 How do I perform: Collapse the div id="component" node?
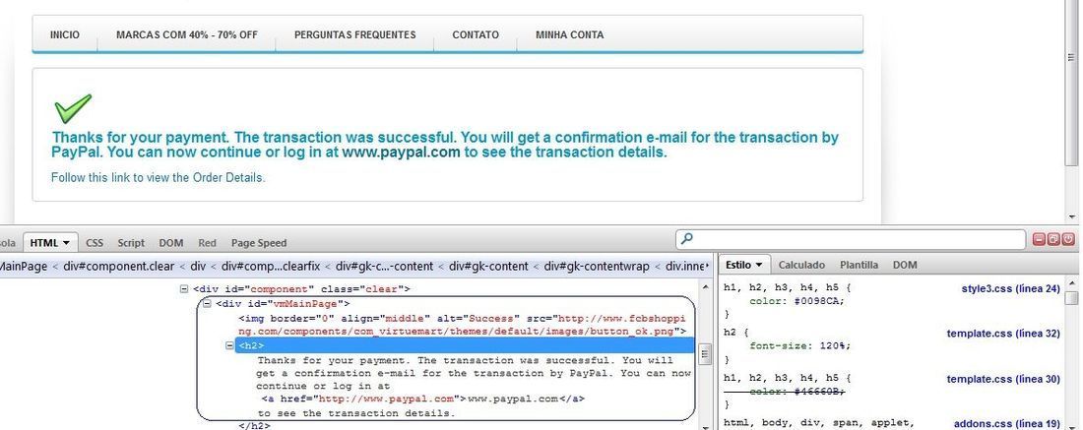184,289
